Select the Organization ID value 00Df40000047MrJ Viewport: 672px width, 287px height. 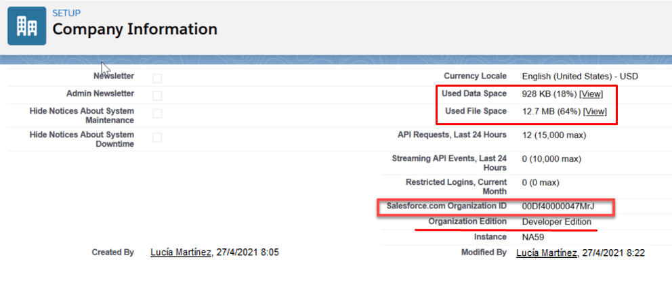point(558,206)
